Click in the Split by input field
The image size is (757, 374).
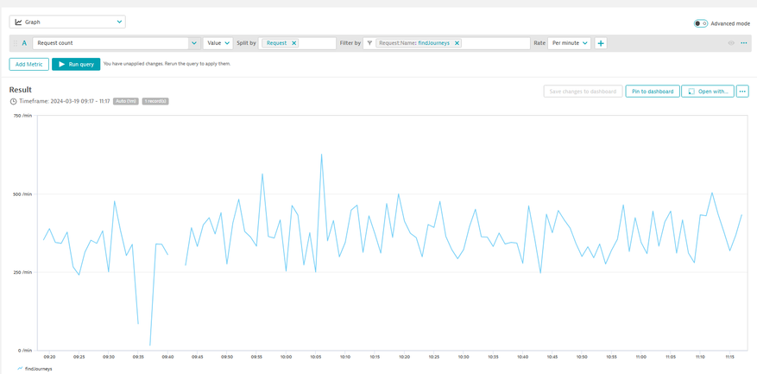coord(318,43)
